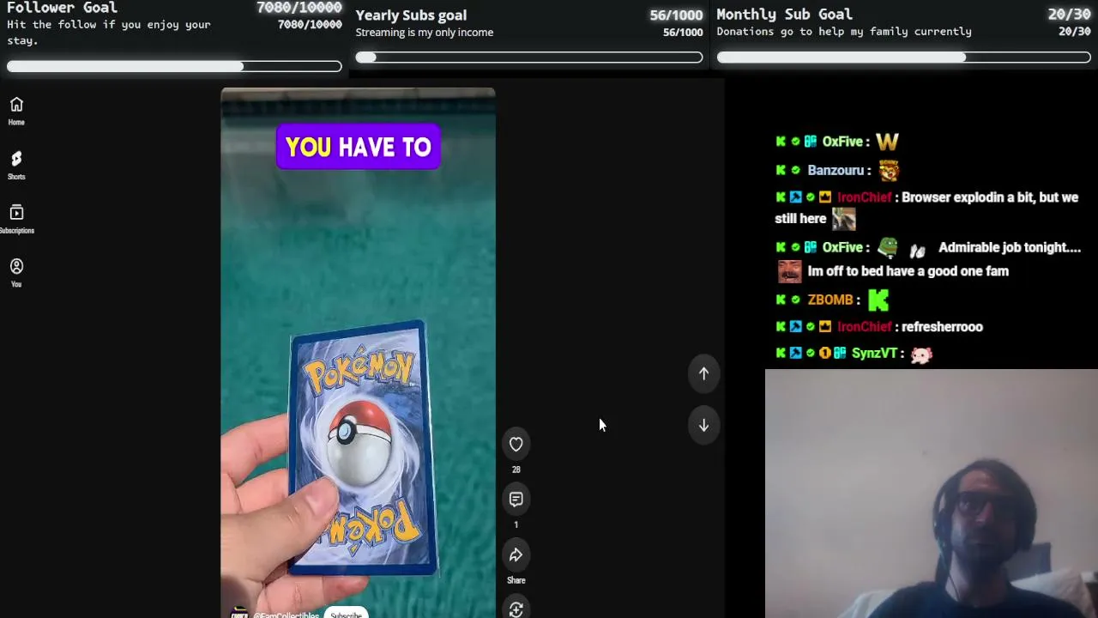This screenshot has width=1098, height=618.
Task: Subscribe to the FamCollectibles channel
Action: [346, 614]
